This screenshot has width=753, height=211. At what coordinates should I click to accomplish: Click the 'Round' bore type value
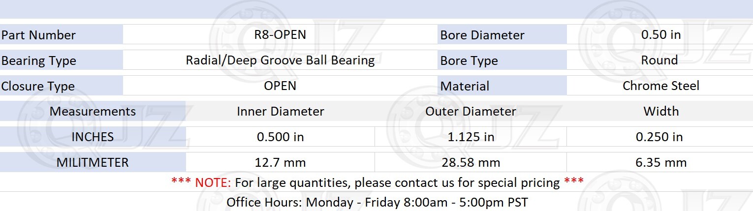point(659,60)
